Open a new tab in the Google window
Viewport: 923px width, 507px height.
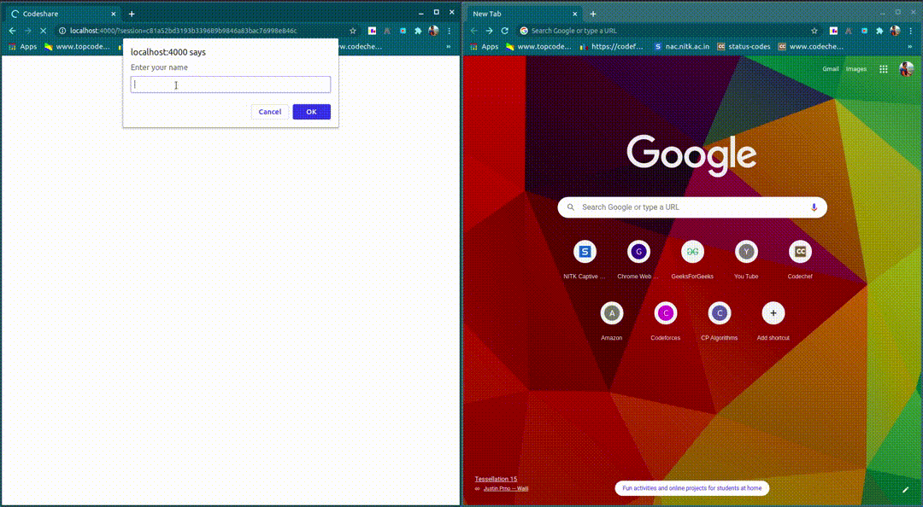pos(593,14)
